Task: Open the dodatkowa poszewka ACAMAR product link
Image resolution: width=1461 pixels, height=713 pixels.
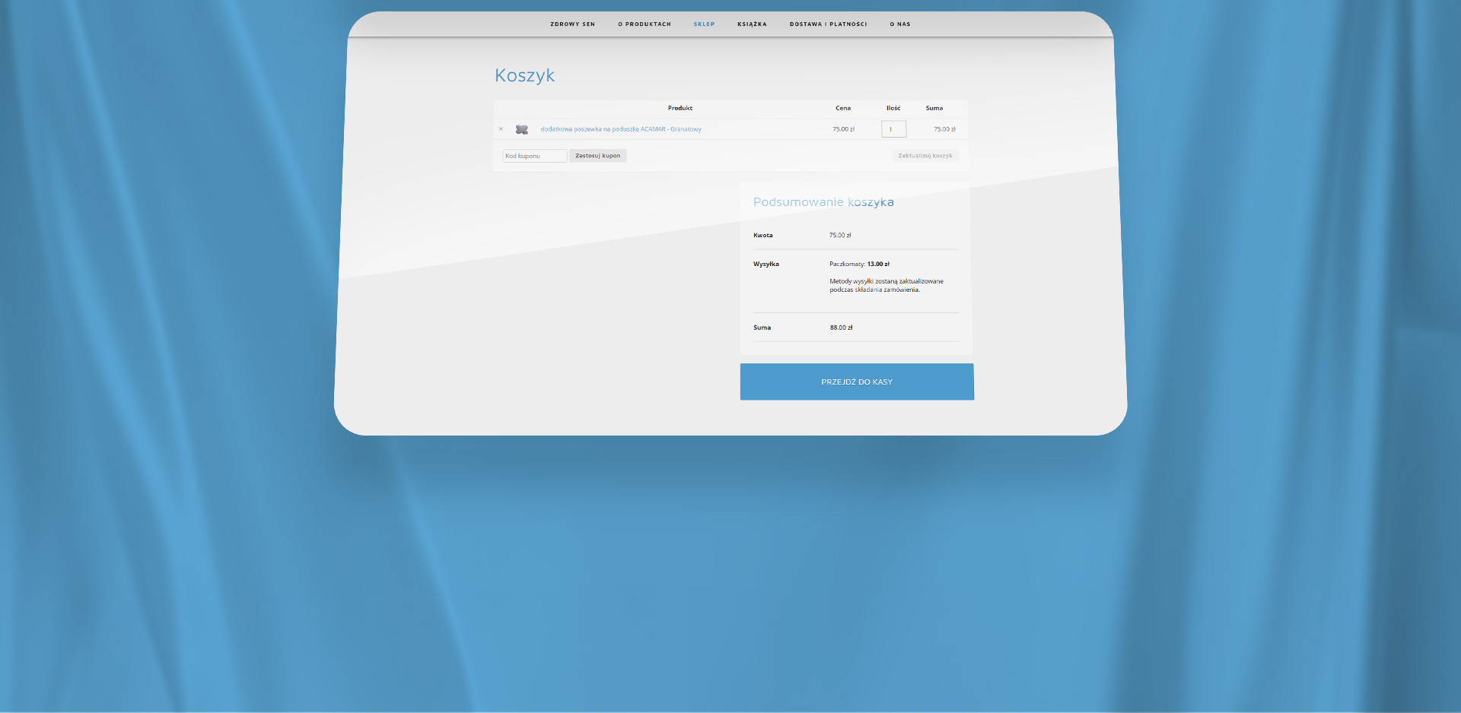Action: coord(621,129)
